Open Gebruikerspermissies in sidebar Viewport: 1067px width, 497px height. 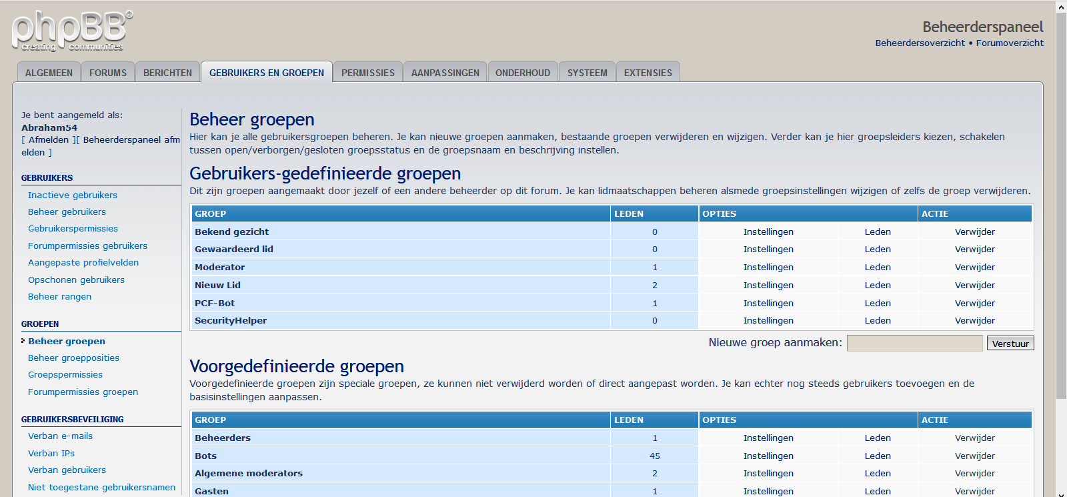73,228
